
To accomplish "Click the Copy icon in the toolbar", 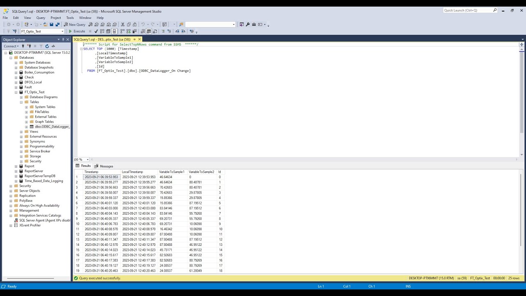I will [x=128, y=24].
